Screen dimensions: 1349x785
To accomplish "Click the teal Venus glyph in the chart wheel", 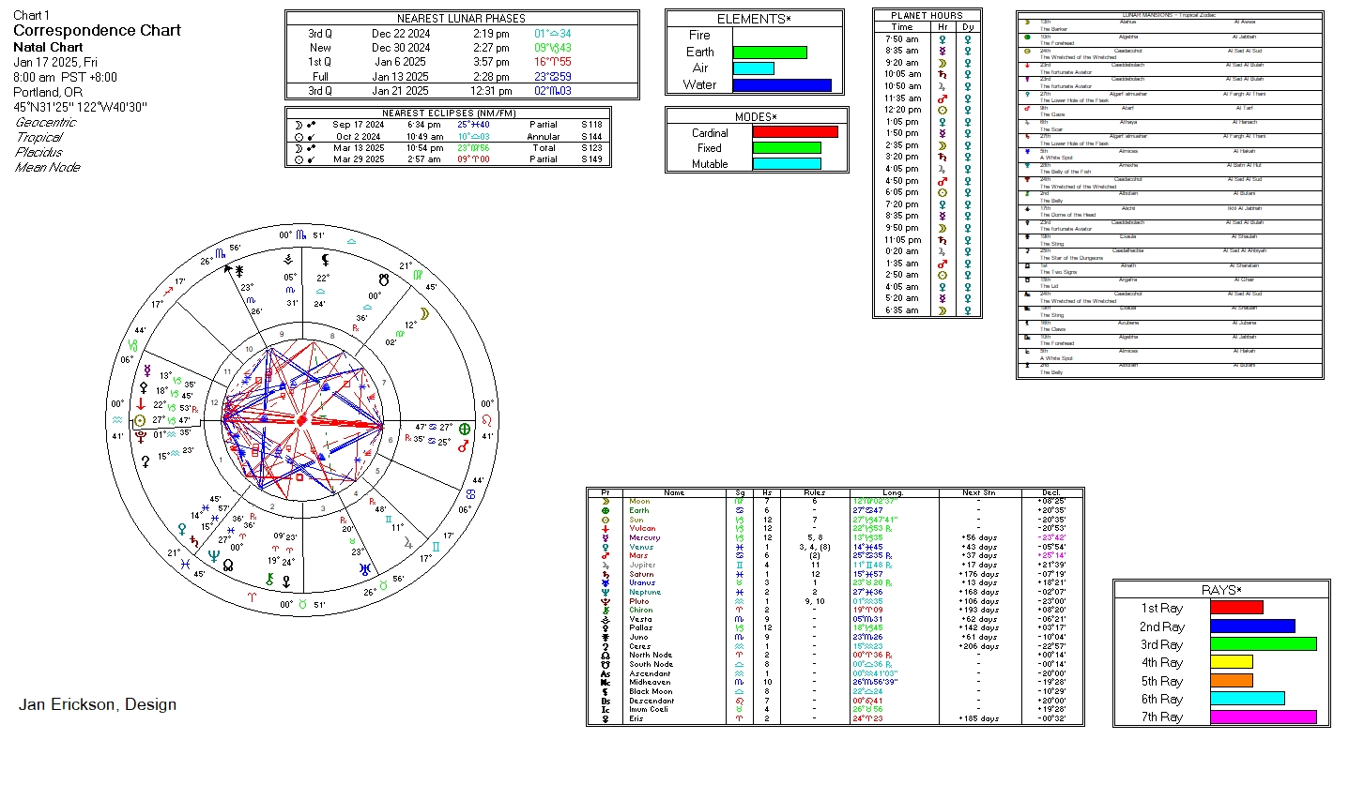I will pos(181,529).
